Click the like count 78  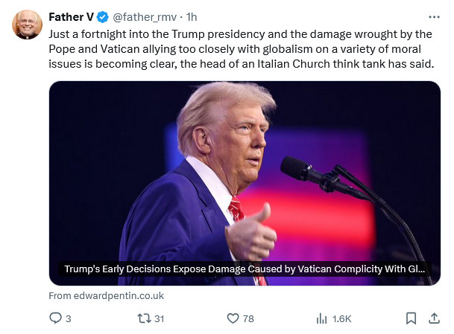(248, 318)
